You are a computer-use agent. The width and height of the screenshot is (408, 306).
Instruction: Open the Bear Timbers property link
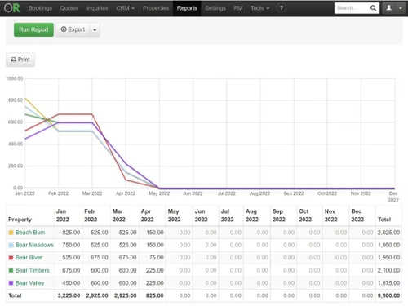coord(33,270)
